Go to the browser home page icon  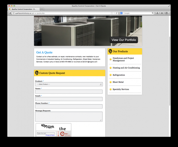tap(162, 13)
